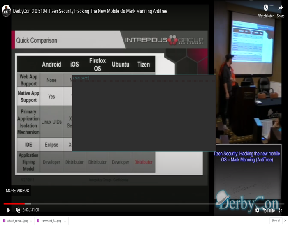
Task: Open the video settings gear
Action: coord(257,210)
